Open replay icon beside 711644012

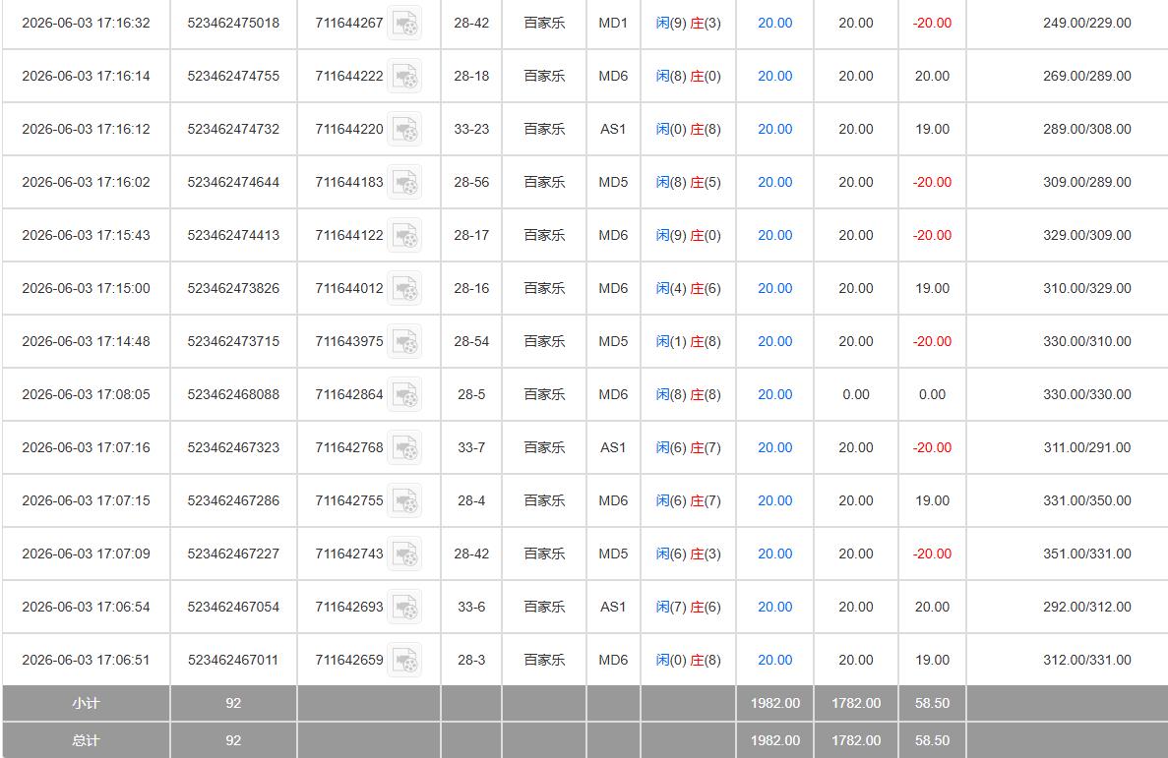[405, 288]
